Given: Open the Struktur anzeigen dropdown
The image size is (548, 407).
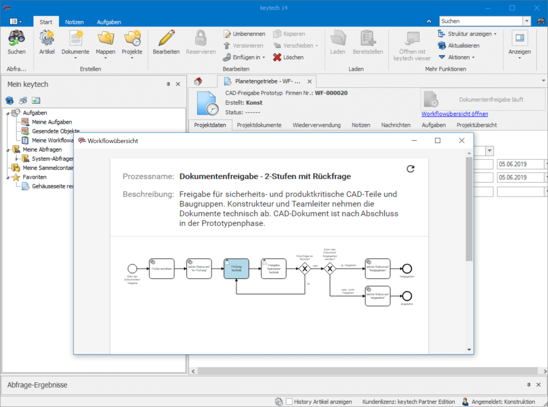Looking at the screenshot, I should point(495,34).
